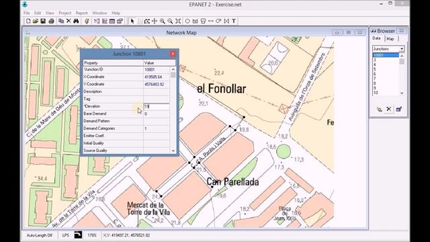Screen dimensions: 430x242
Task: Click the Browser list scroll-down arrow
Action: point(402,93)
